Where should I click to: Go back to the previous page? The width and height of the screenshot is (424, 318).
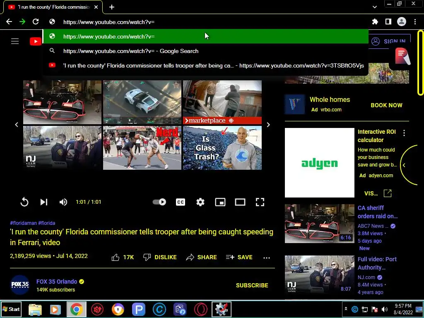[x=9, y=22]
